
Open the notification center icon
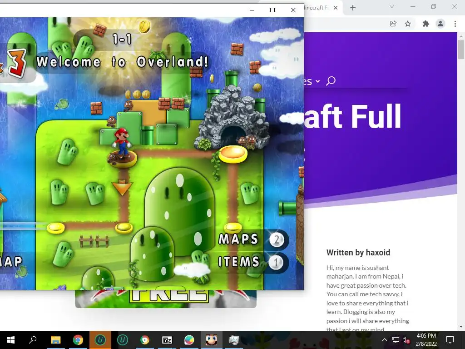450,340
